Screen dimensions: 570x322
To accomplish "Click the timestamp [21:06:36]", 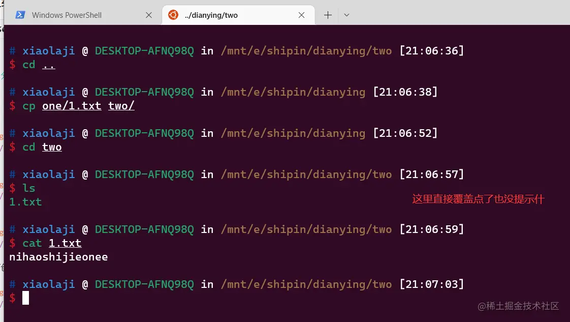I will point(431,50).
